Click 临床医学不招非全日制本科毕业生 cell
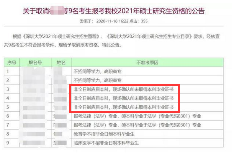The width and height of the screenshot is (234, 158). [x=147, y=143]
